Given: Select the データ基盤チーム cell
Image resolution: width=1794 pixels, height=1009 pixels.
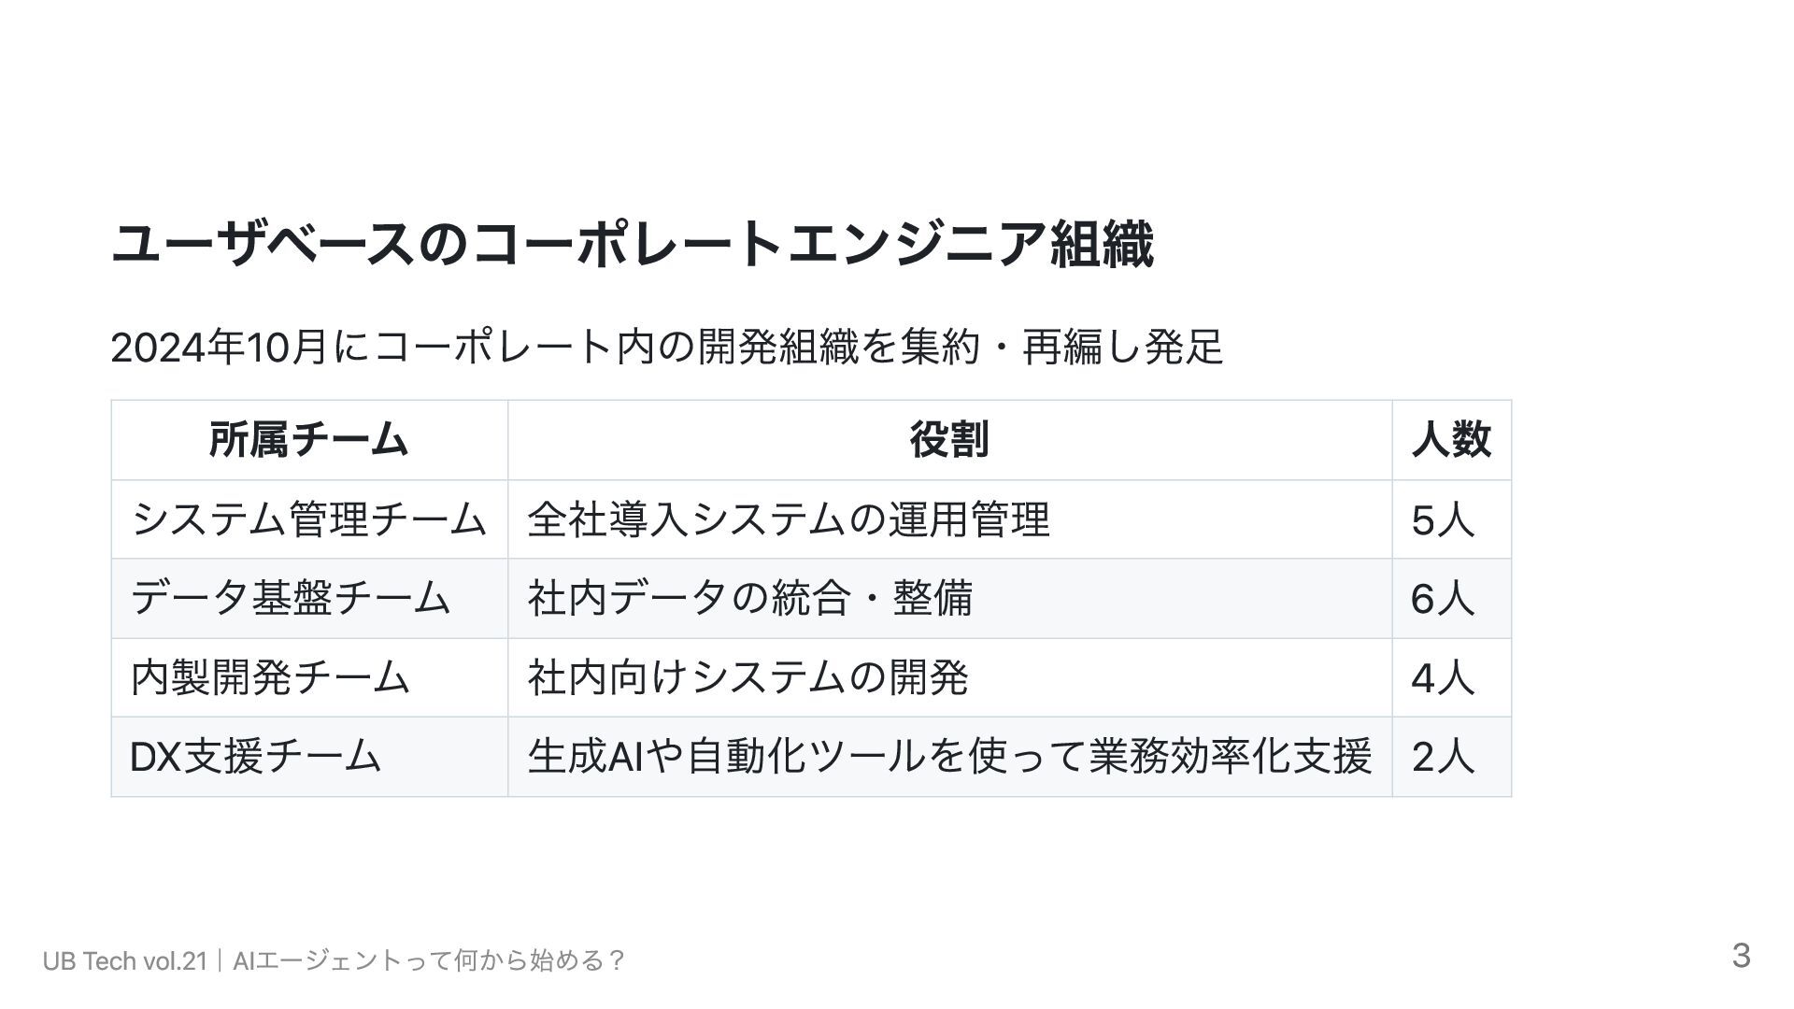Looking at the screenshot, I should point(309,599).
